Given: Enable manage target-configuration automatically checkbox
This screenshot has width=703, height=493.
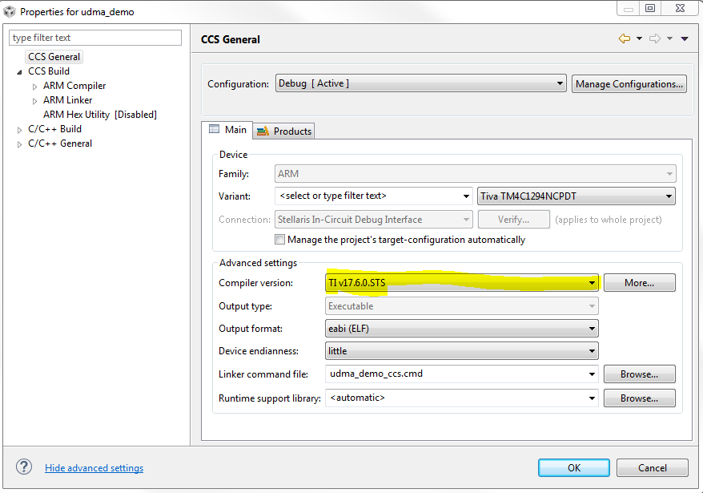Looking at the screenshot, I should (279, 240).
